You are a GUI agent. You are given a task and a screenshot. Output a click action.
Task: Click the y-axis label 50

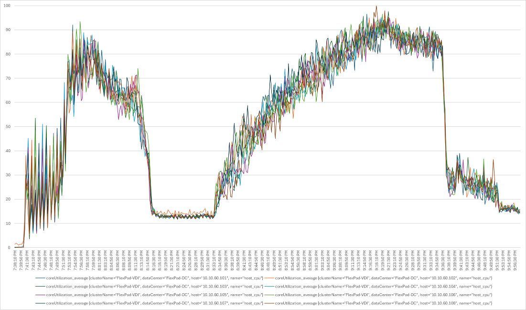pos(8,127)
